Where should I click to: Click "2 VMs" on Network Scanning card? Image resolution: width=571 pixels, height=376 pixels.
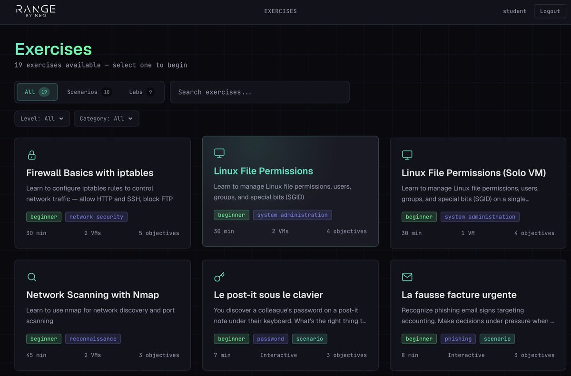point(93,355)
